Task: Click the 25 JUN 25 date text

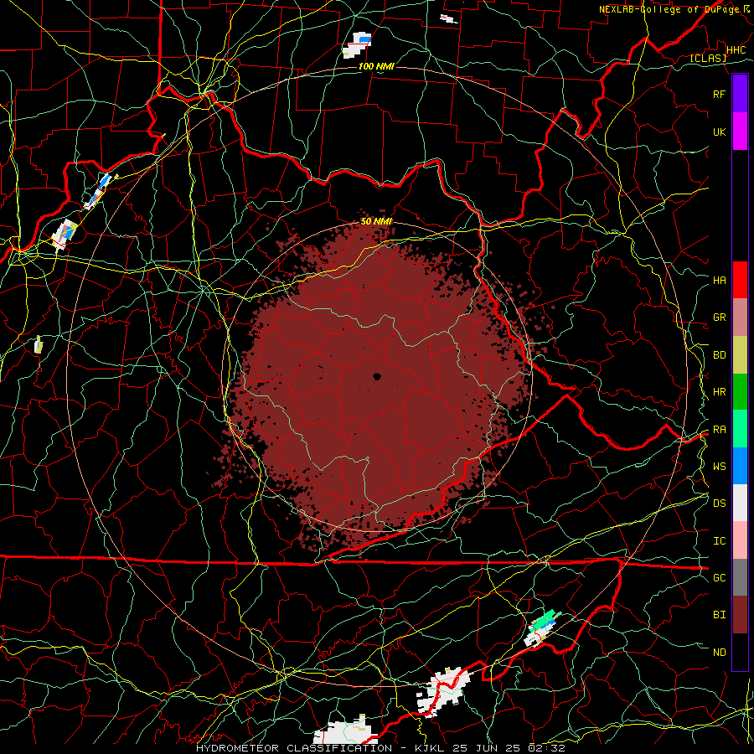Action: tap(487, 748)
